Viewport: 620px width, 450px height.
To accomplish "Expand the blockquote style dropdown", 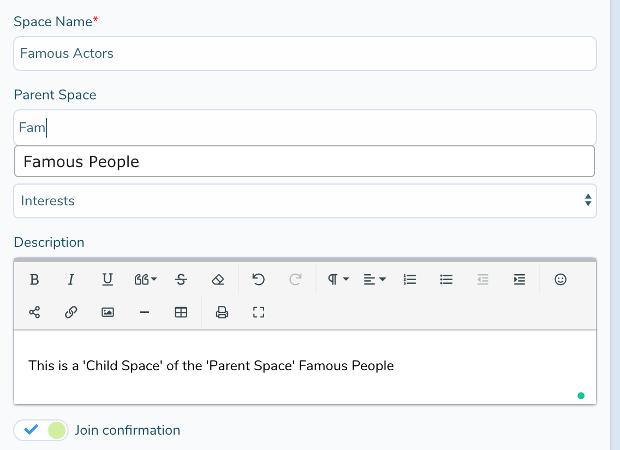I will [145, 280].
